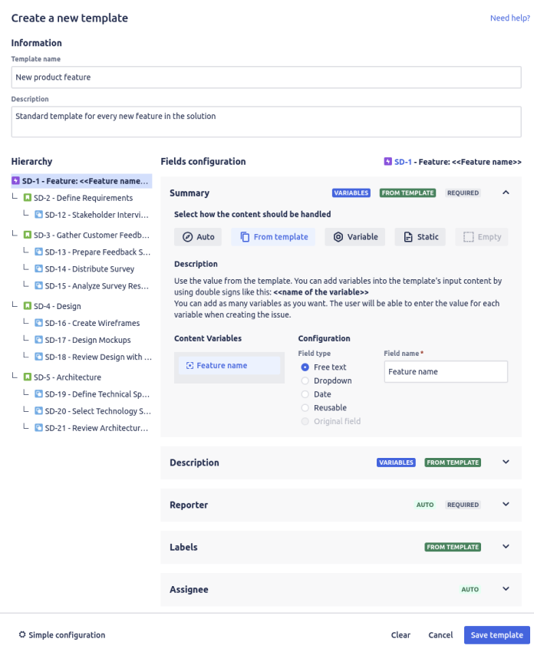Select the Date field type
Viewport: 534px width, 652px height.
tap(305, 394)
